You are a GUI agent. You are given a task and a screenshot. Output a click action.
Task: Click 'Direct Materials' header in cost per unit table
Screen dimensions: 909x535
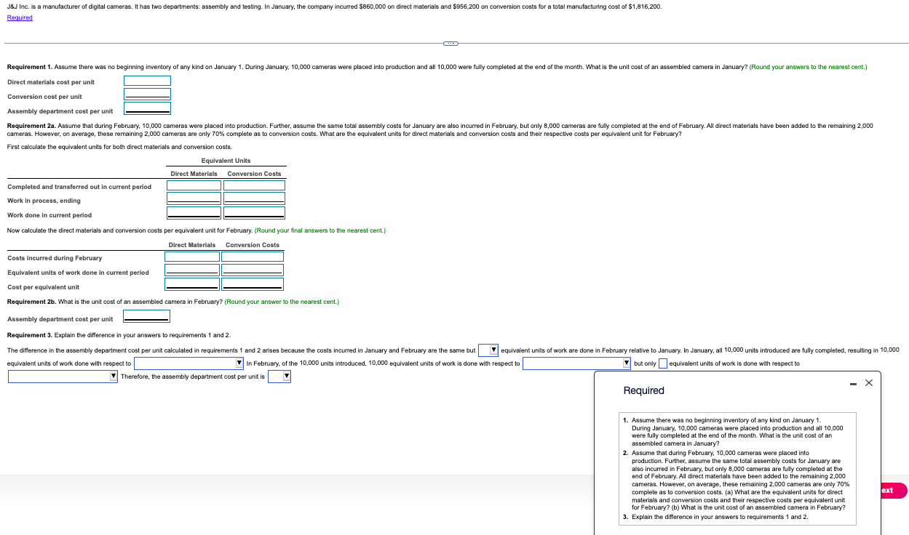(192, 245)
